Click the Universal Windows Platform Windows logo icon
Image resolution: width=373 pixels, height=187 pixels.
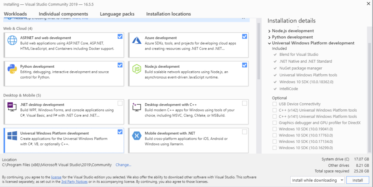(12, 136)
